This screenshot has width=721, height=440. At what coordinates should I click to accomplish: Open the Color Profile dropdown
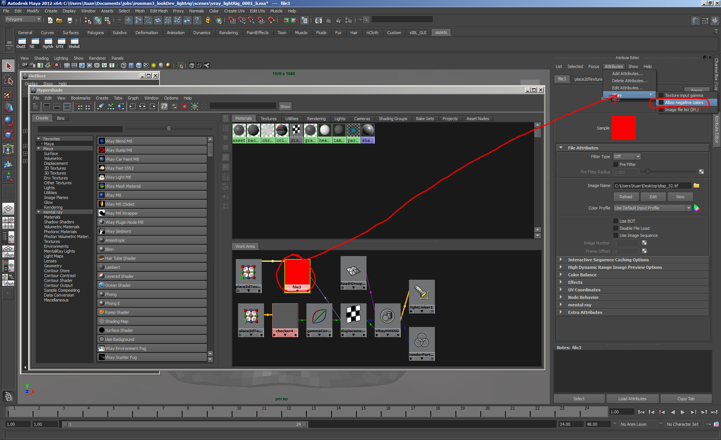coord(652,208)
